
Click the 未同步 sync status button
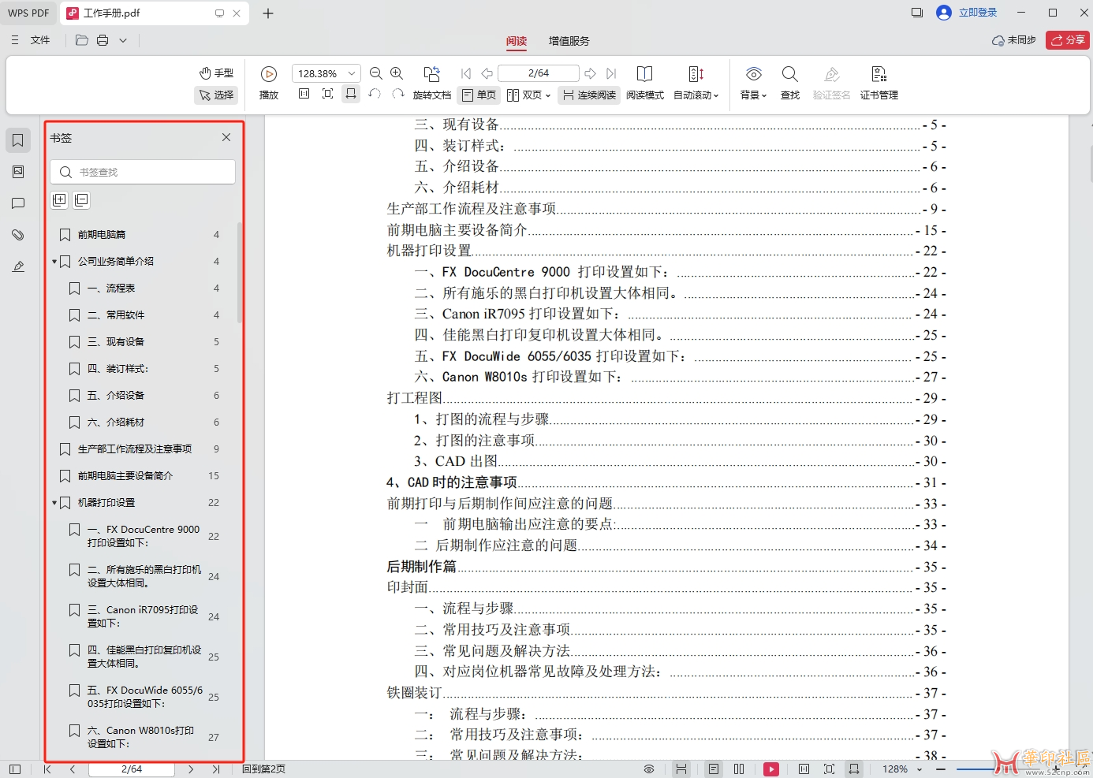tap(1014, 40)
